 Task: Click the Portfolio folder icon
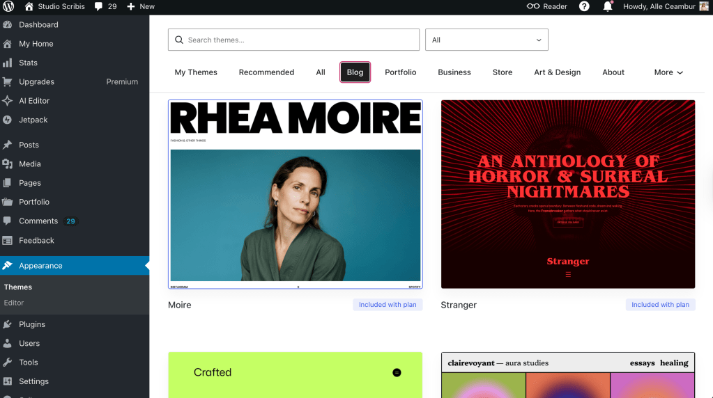pos(7,202)
